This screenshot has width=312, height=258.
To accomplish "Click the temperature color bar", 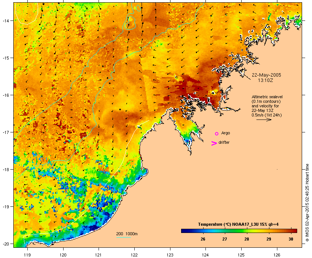I will pos(239,231).
